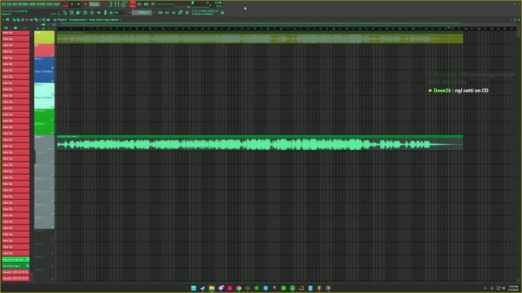Open the TOOLS menu
The width and height of the screenshot is (522, 293).
(50, 4)
